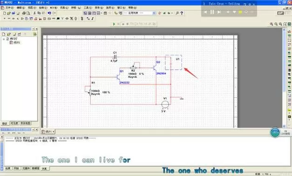Switch to the 结果 tab in bottom panel
This screenshot has height=176, width=292.
pyautogui.click(x=8, y=169)
